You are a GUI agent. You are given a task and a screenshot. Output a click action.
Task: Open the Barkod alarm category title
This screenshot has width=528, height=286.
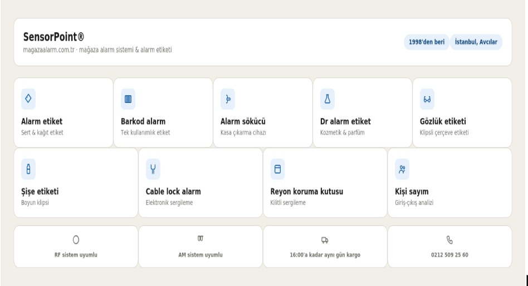(x=143, y=121)
